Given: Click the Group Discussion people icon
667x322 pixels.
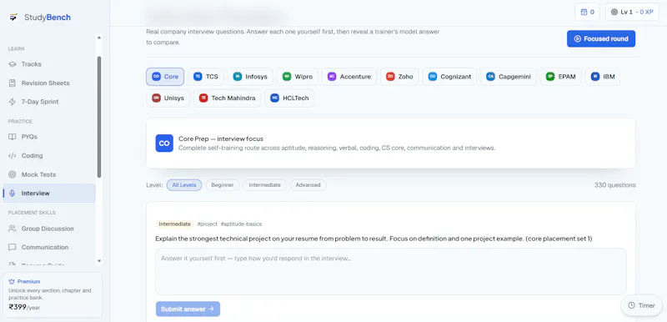Looking at the screenshot, I should [13, 229].
